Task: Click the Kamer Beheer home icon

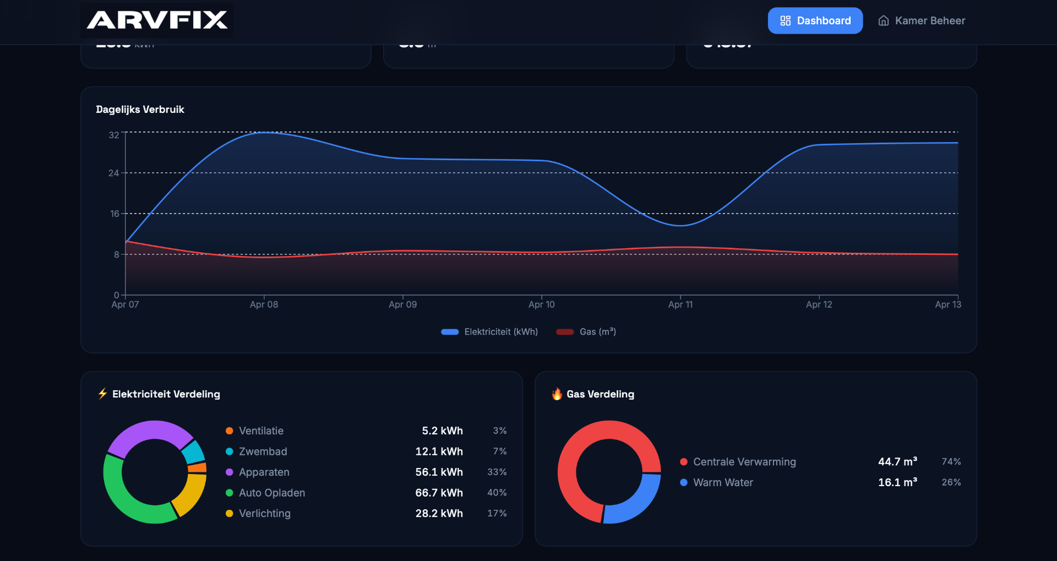Action: [884, 21]
